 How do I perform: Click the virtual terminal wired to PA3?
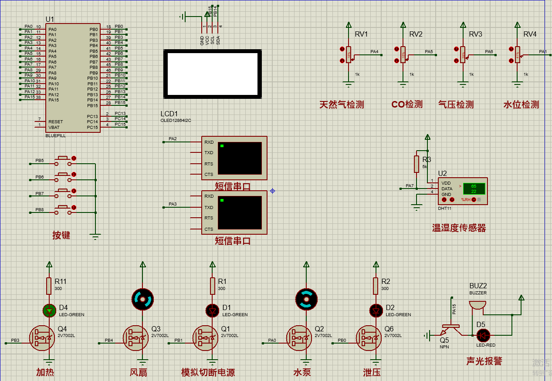pos(234,212)
